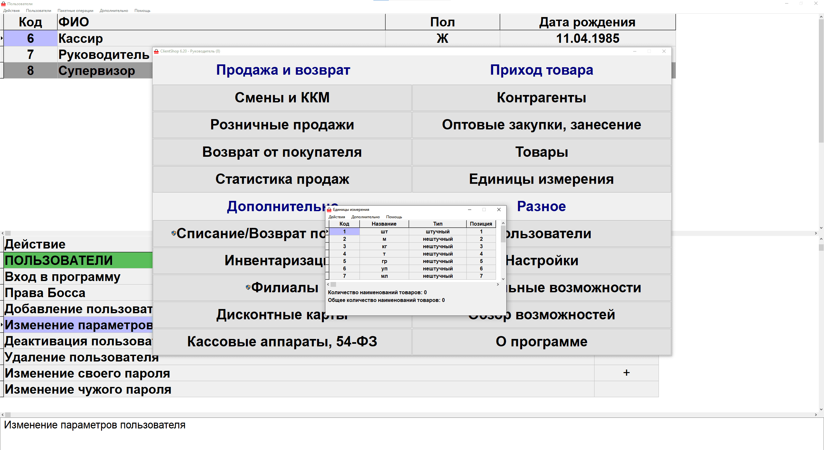Toggle permission cell for Изменение чужого пароля
This screenshot has width=824, height=450.
click(626, 389)
